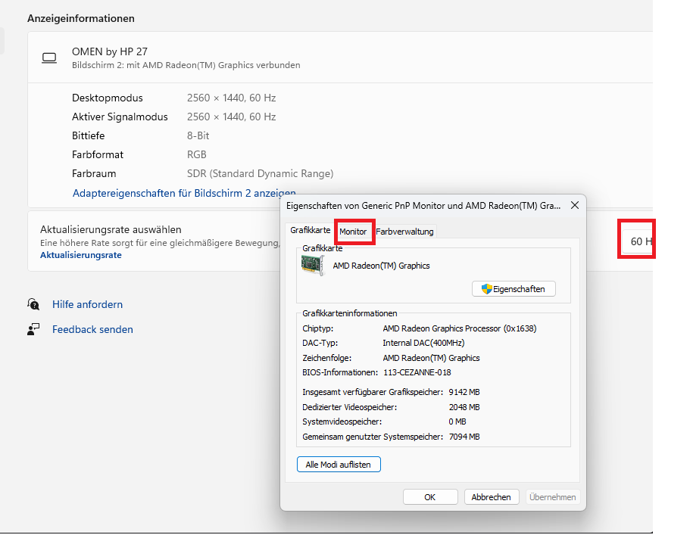Open the Hilfe anfordern link

click(x=88, y=304)
